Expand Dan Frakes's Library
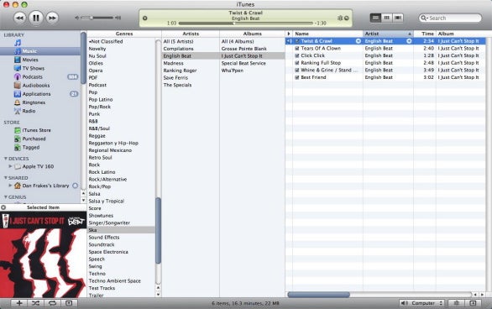 (10, 186)
